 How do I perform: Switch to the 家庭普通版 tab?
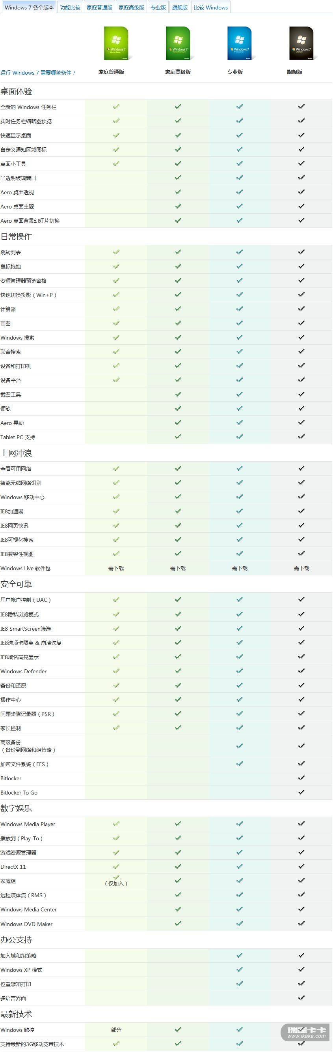(x=99, y=8)
